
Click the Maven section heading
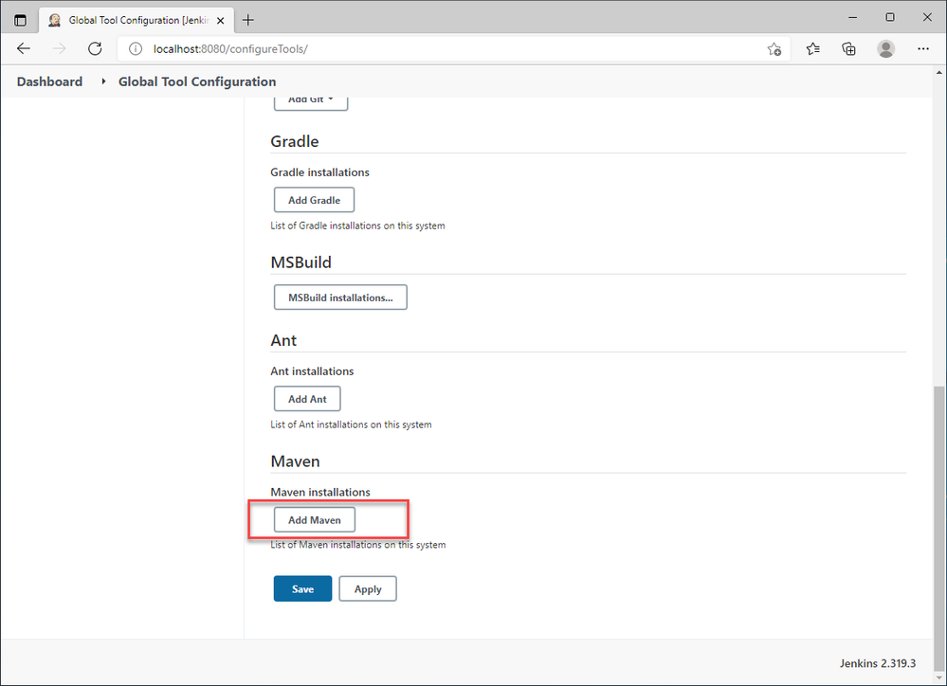pos(295,461)
